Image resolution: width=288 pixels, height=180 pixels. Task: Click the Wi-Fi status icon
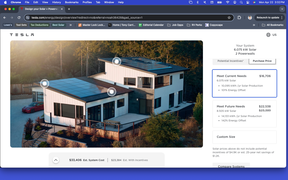pos(228,2)
